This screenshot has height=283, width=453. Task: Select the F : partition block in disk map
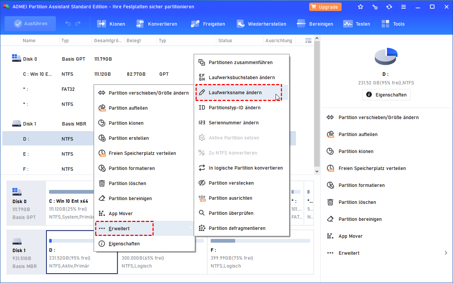pyautogui.click(x=260, y=252)
